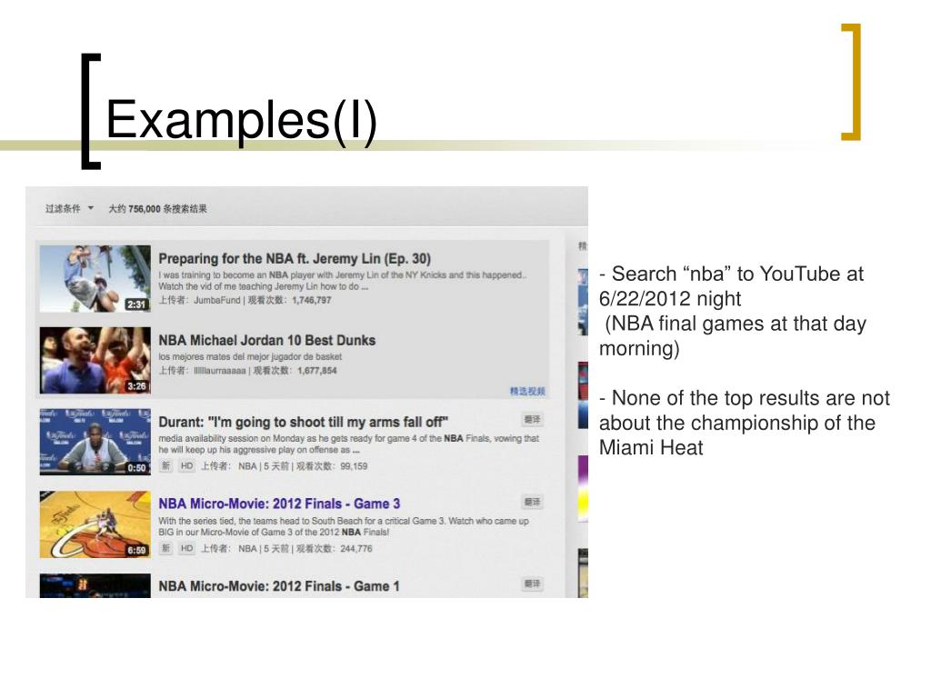The width and height of the screenshot is (931, 698).
Task: Click the 新 new badge on Durant video
Action: [166, 466]
